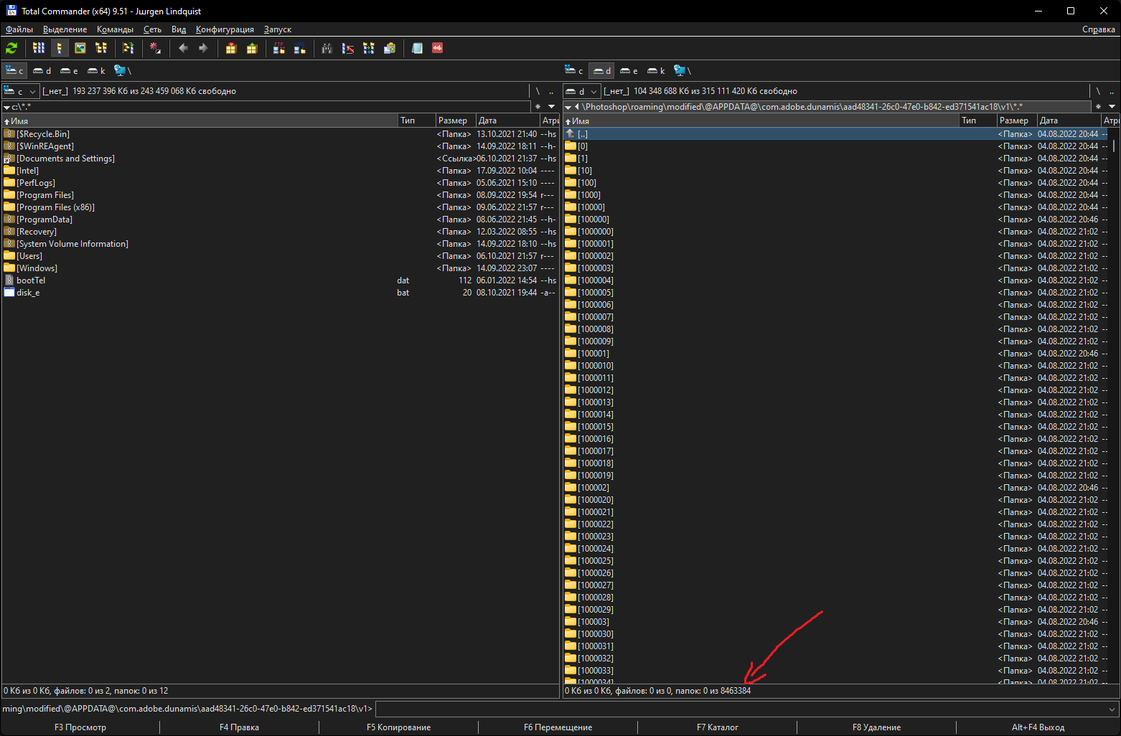Open network neighborhood in right drive bar
This screenshot has height=736, width=1121.
tap(683, 70)
